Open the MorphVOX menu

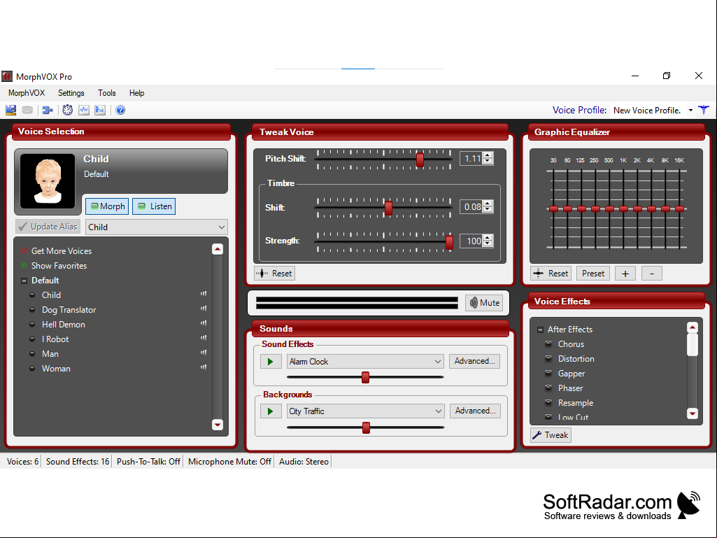click(27, 93)
